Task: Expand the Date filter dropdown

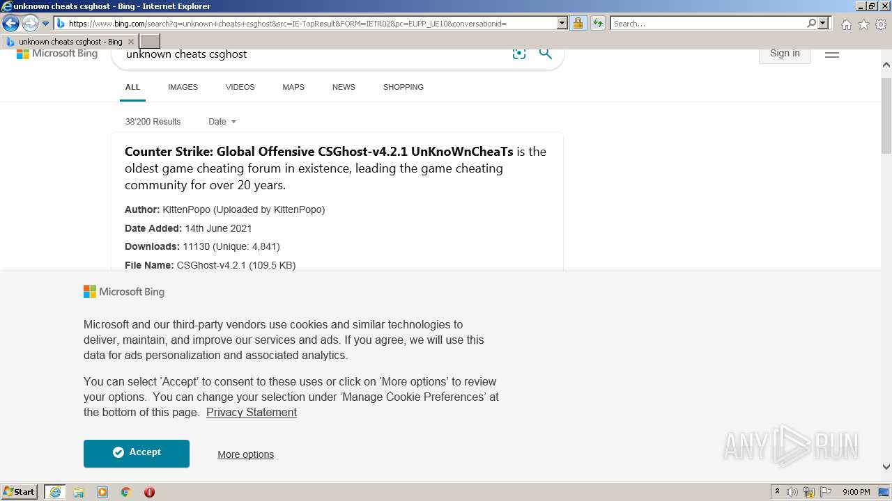Action: [x=222, y=122]
